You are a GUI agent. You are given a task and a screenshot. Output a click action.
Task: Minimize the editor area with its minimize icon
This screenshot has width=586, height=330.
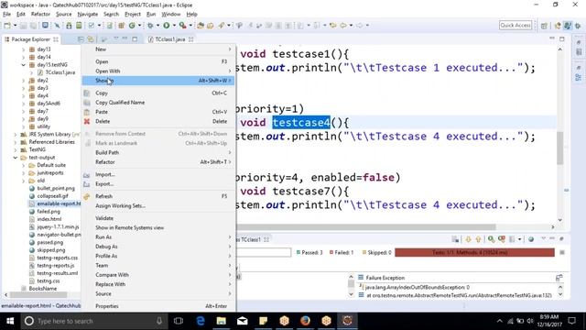(552, 38)
